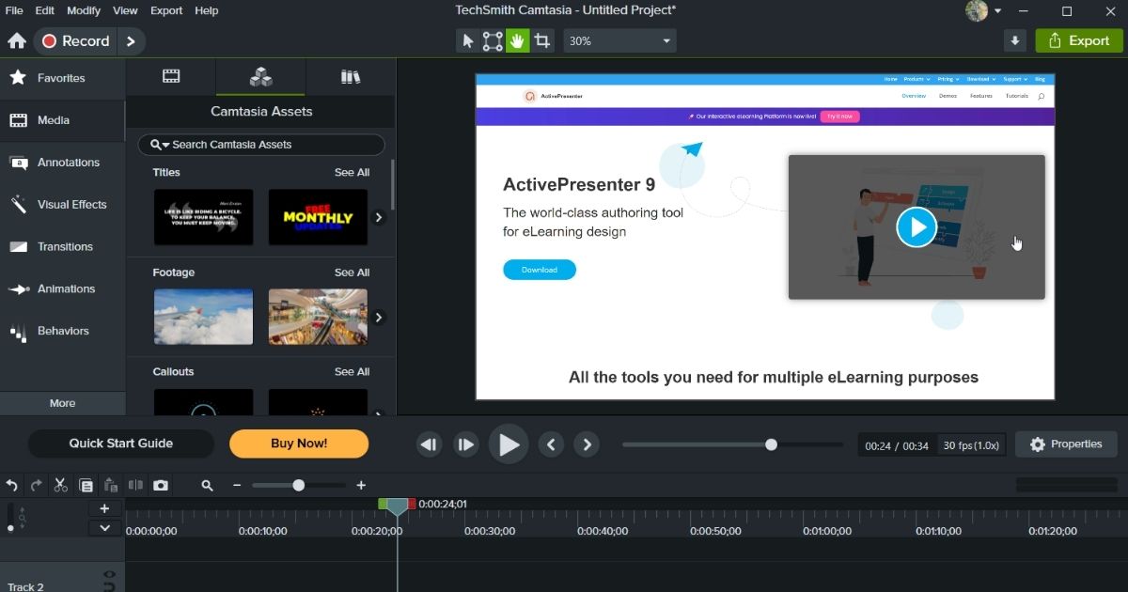Capture a frame with the camera snapshot icon
Image resolution: width=1128 pixels, height=592 pixels.
[x=161, y=485]
